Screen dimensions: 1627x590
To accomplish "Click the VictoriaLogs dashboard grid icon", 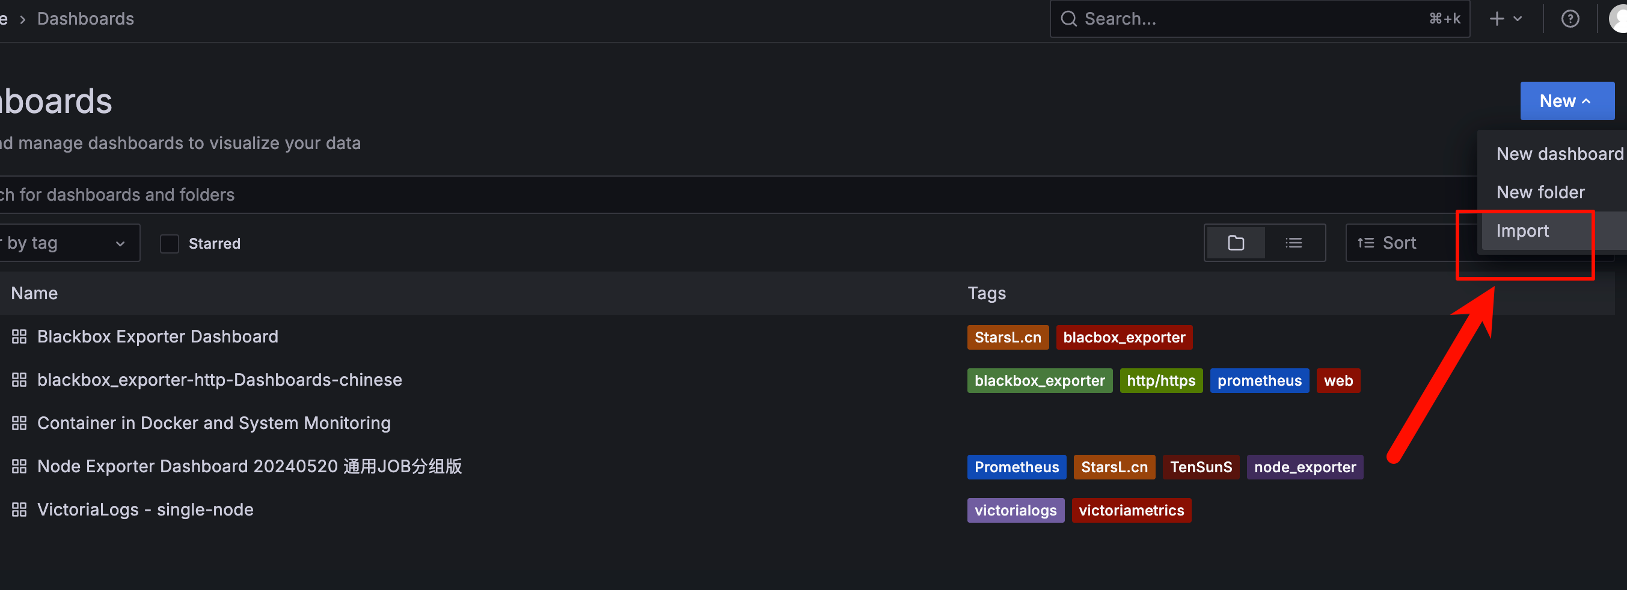I will 19,510.
